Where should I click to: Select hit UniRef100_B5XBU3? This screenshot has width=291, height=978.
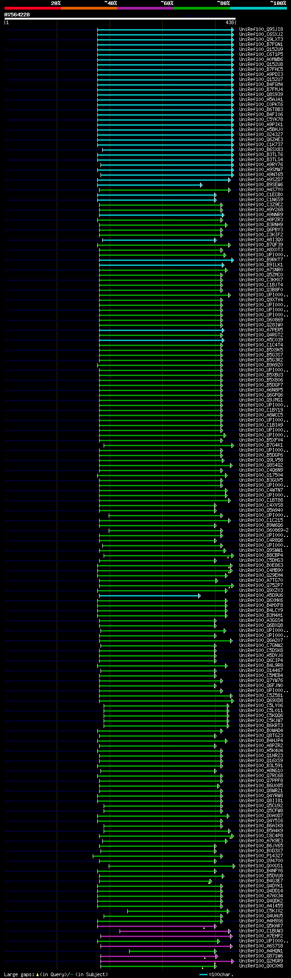pyautogui.click(x=261, y=375)
